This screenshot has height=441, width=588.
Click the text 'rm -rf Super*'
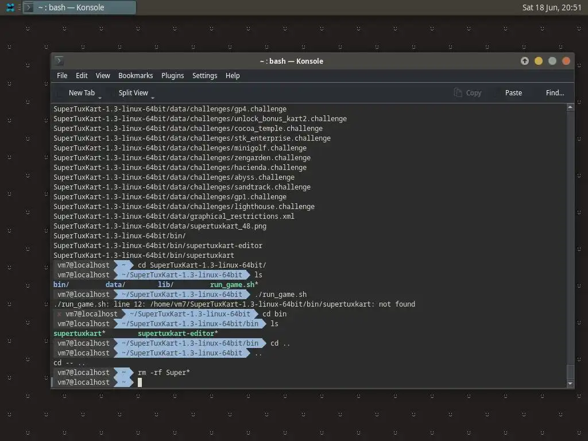(164, 372)
